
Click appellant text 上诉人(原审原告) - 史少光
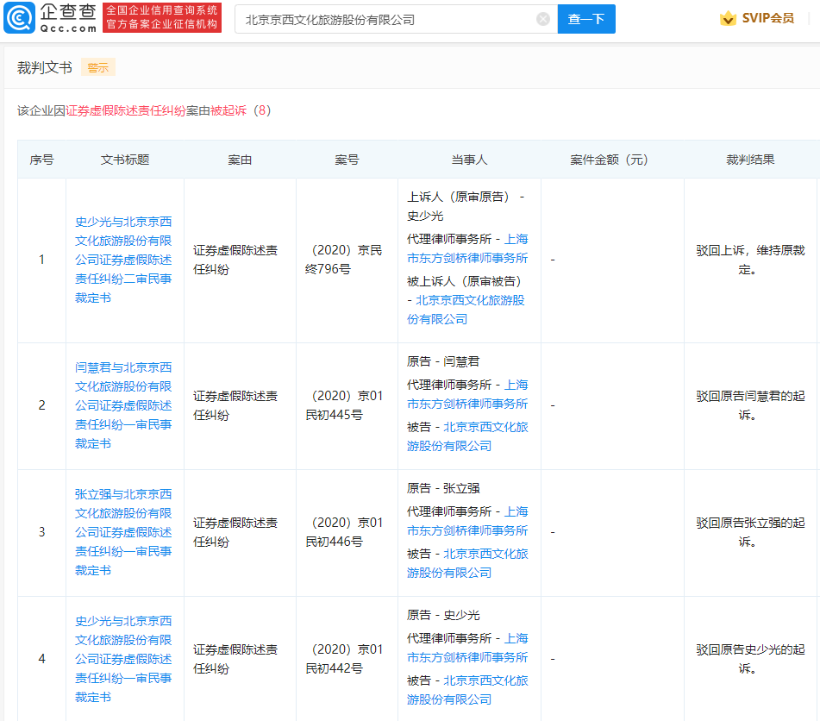coord(466,206)
